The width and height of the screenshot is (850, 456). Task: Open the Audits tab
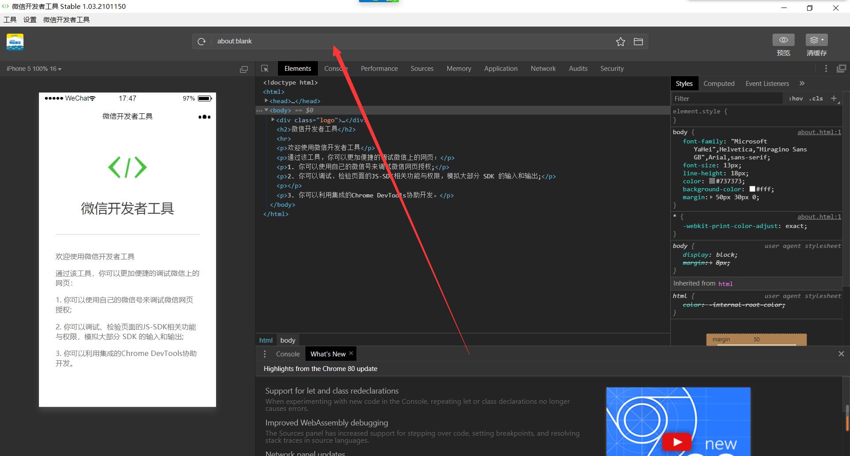click(578, 69)
